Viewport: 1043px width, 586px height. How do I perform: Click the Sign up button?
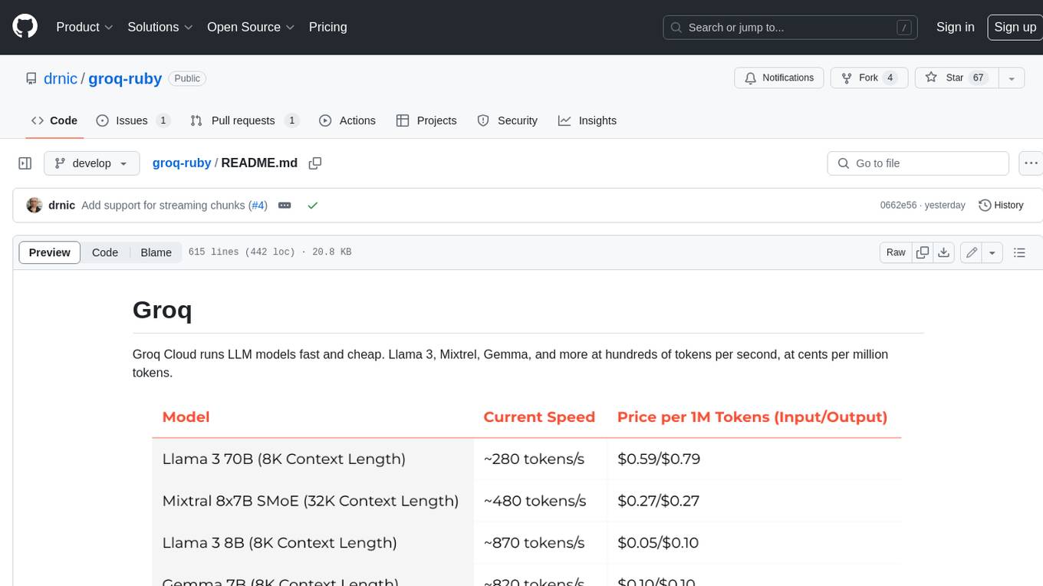point(1015,27)
